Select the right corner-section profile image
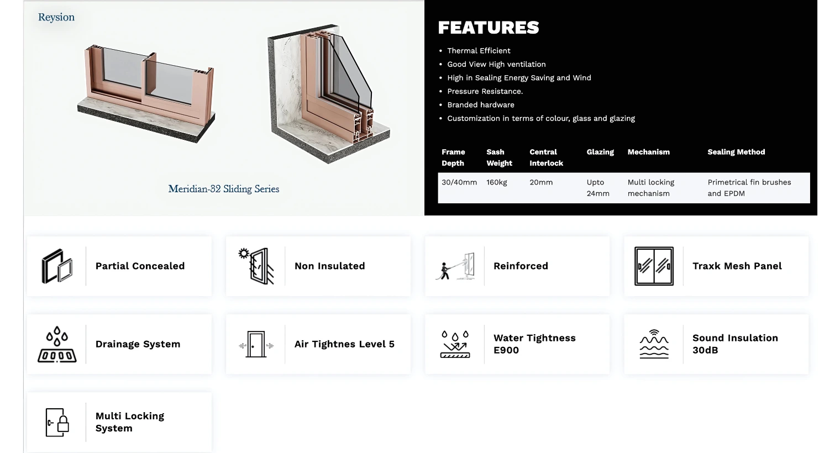This screenshot has width=840, height=453. click(x=330, y=94)
